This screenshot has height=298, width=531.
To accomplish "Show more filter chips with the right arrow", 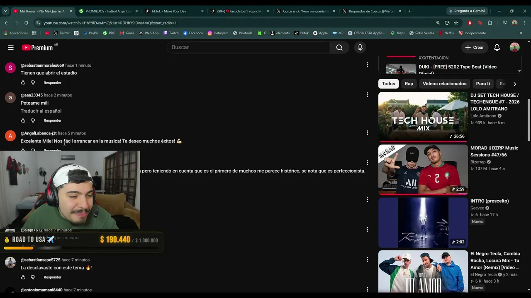I will 515,84.
